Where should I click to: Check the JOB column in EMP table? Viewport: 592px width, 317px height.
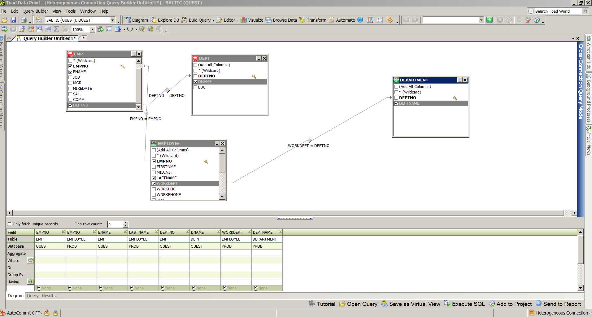click(70, 77)
